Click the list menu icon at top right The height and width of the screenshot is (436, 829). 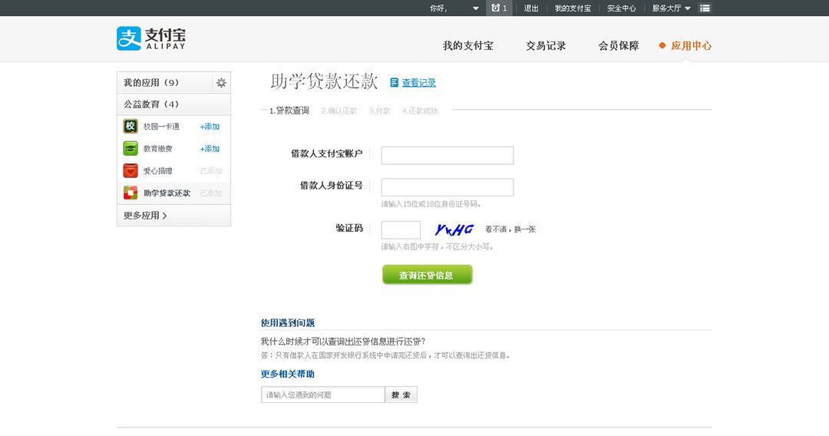click(x=705, y=8)
